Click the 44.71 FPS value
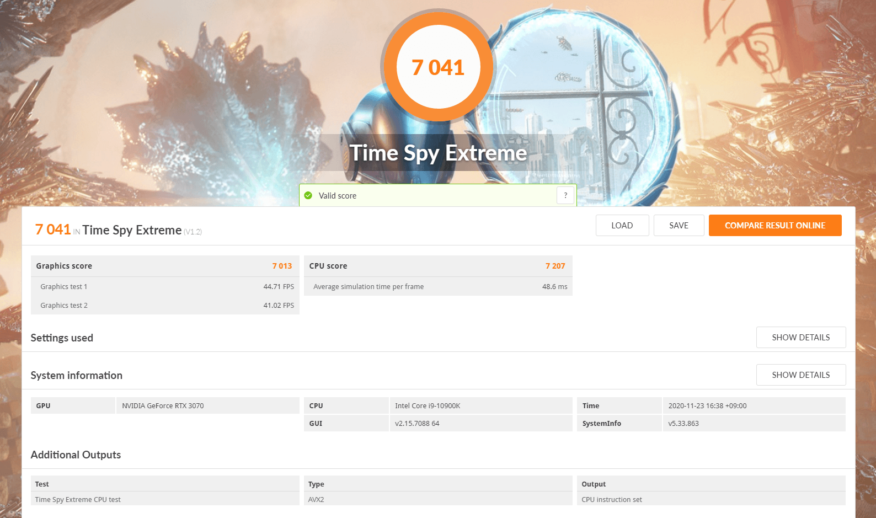 point(279,287)
